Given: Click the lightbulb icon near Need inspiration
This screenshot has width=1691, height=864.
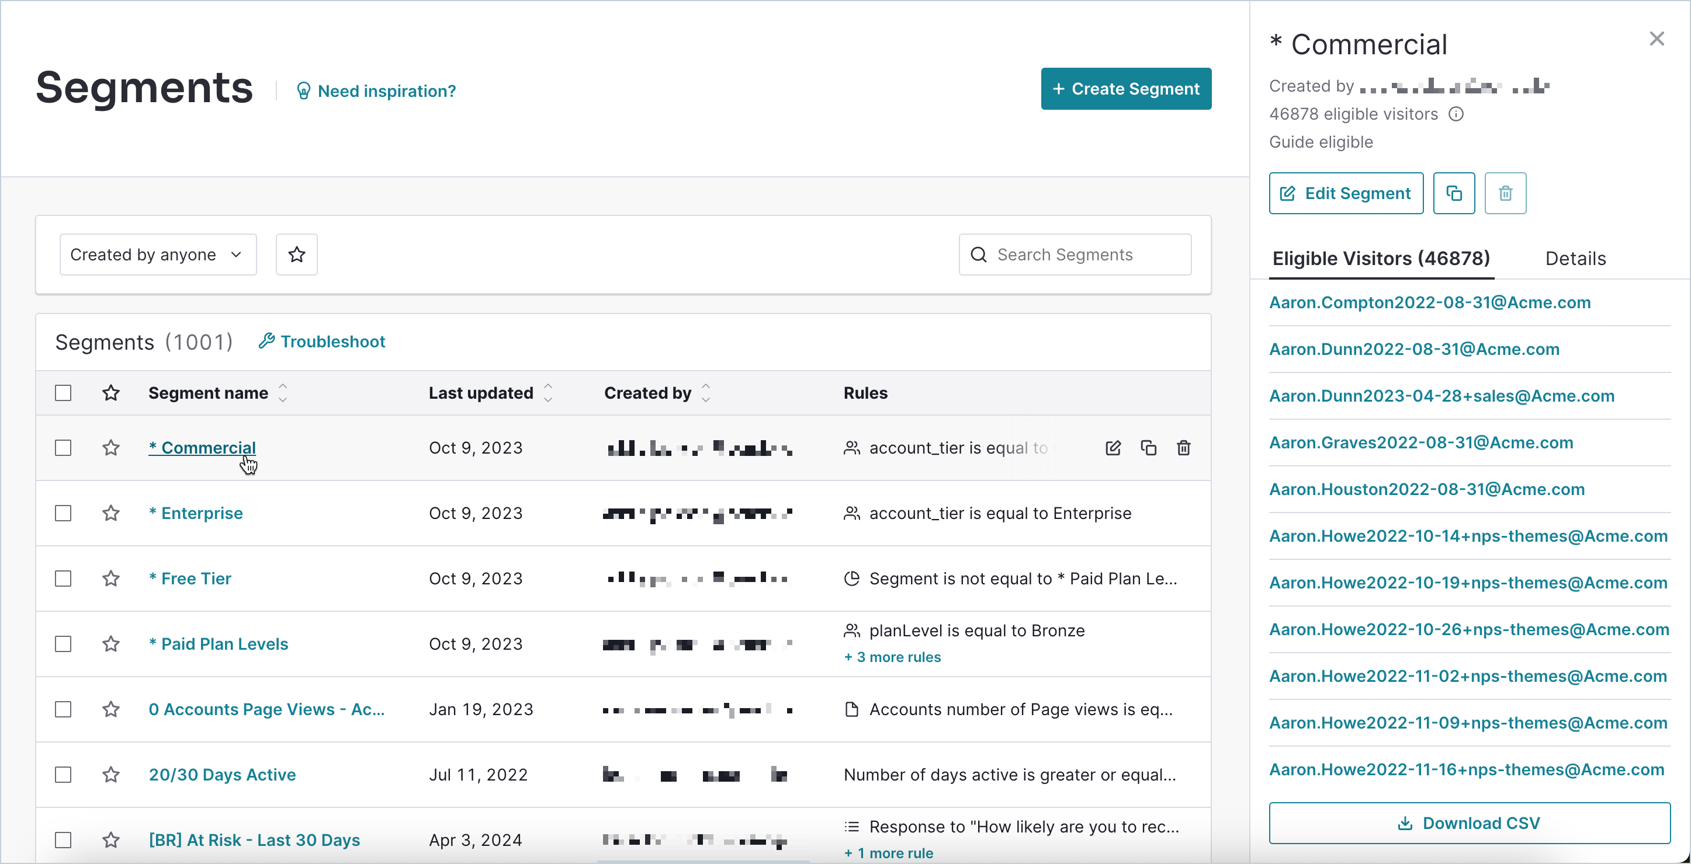Looking at the screenshot, I should (303, 91).
